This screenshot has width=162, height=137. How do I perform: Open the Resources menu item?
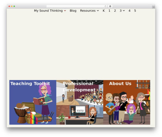[x=88, y=11]
